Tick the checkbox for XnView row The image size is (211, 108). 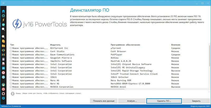(x=11, y=58)
